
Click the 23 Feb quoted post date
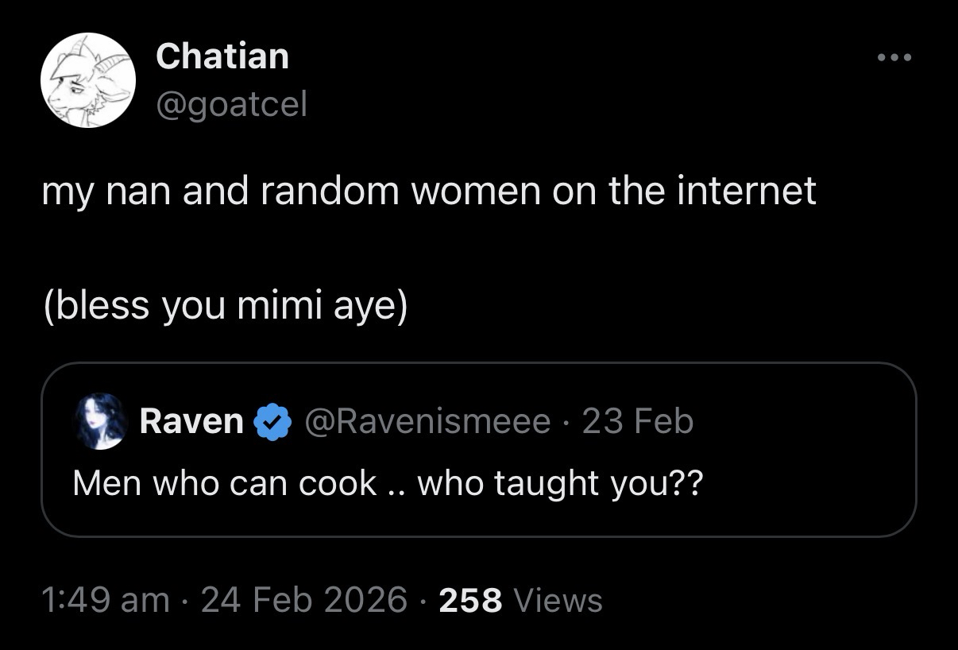click(x=638, y=421)
